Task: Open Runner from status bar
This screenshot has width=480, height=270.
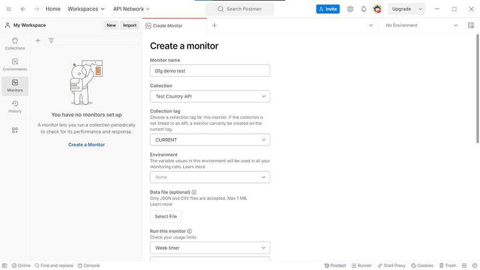Action: pos(361,266)
